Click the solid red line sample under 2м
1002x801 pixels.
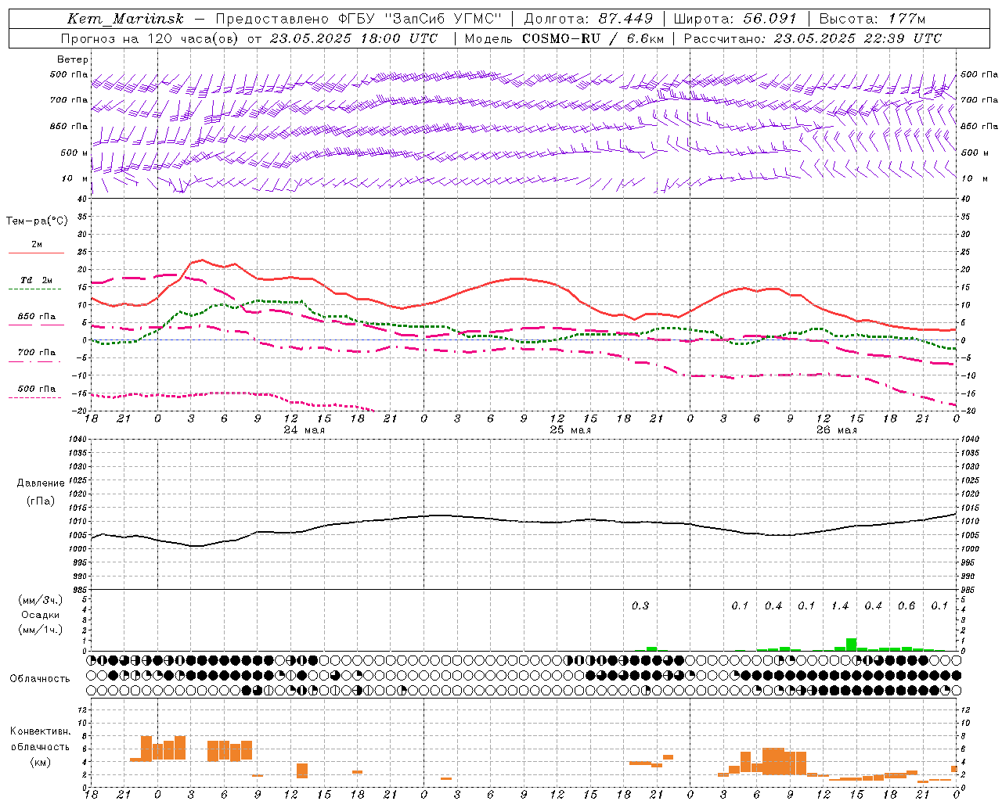[x=36, y=253]
